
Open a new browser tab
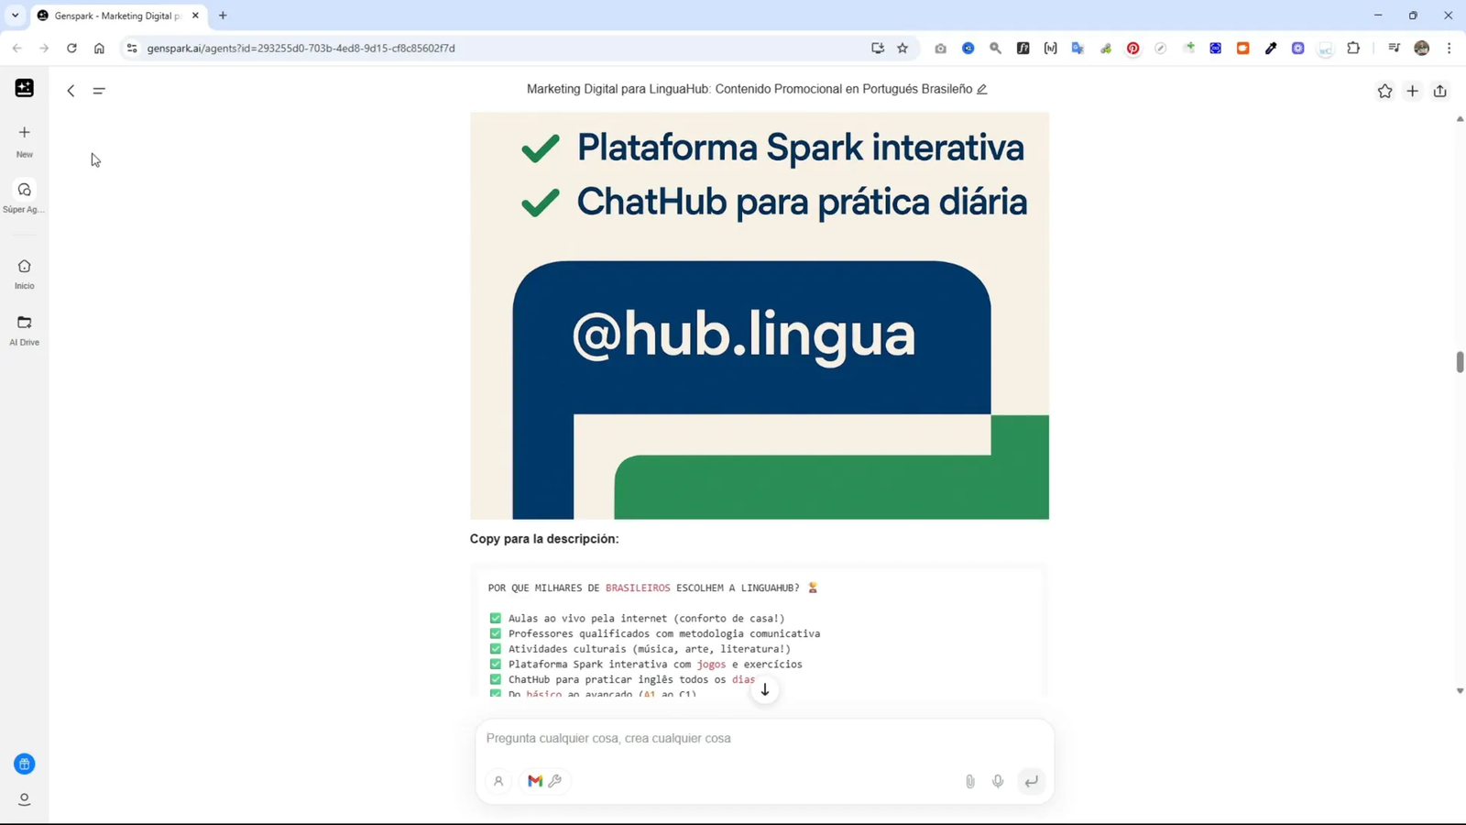coord(222,15)
